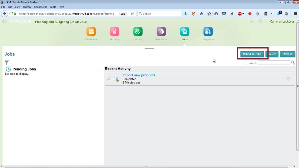This screenshot has height=168, width=299.
Task: Open the Edit menu
Action: 10,7
